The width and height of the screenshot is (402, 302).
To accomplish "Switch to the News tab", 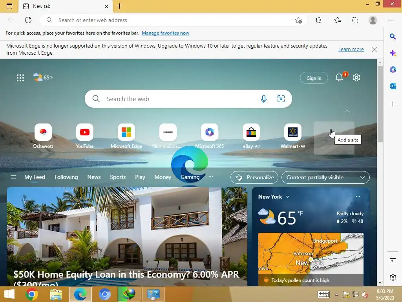I will pos(94,177).
